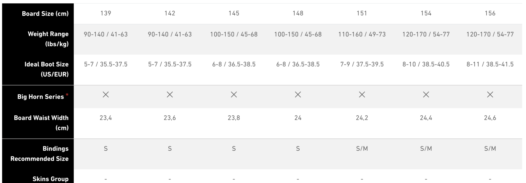Select the 24,2 waist width value
The image size is (526, 183).
tap(362, 118)
